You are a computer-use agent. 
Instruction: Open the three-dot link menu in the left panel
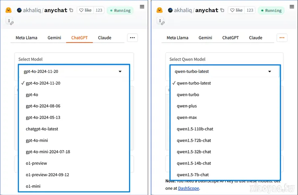(x=9, y=21)
